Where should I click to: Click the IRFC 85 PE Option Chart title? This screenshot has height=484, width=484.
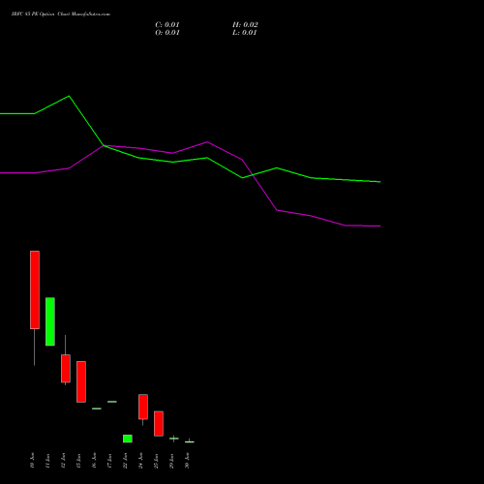click(x=61, y=15)
